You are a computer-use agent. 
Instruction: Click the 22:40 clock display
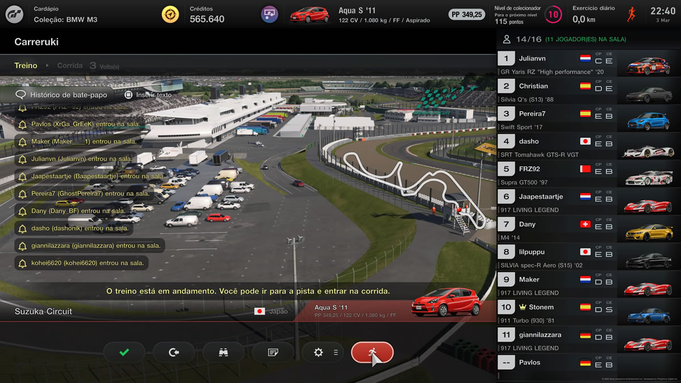[x=663, y=11]
